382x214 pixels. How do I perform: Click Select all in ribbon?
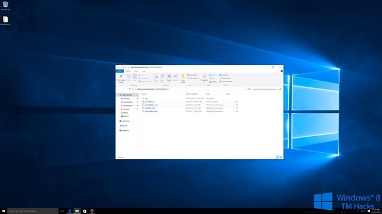(224, 75)
